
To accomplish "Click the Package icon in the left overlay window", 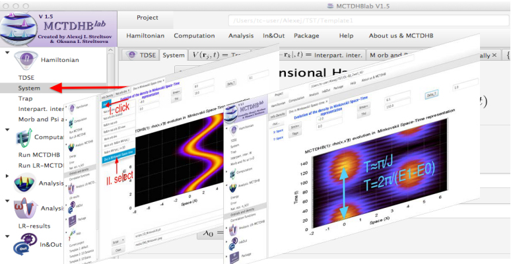I will click(x=73, y=222).
